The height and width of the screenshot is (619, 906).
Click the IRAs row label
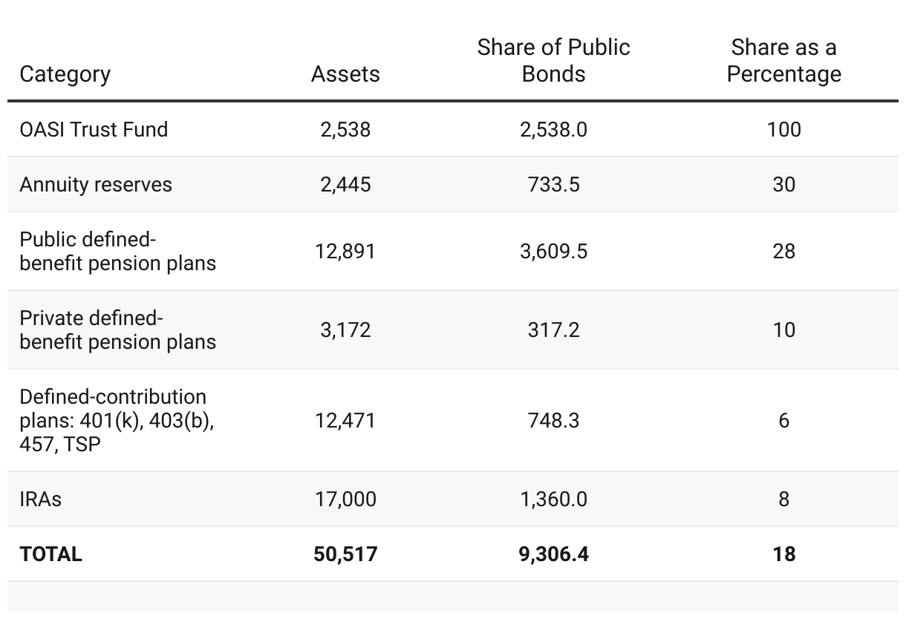[x=41, y=499]
